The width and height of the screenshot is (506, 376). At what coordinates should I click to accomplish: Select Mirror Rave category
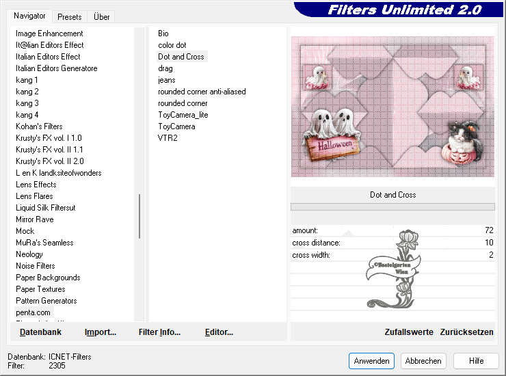[34, 219]
